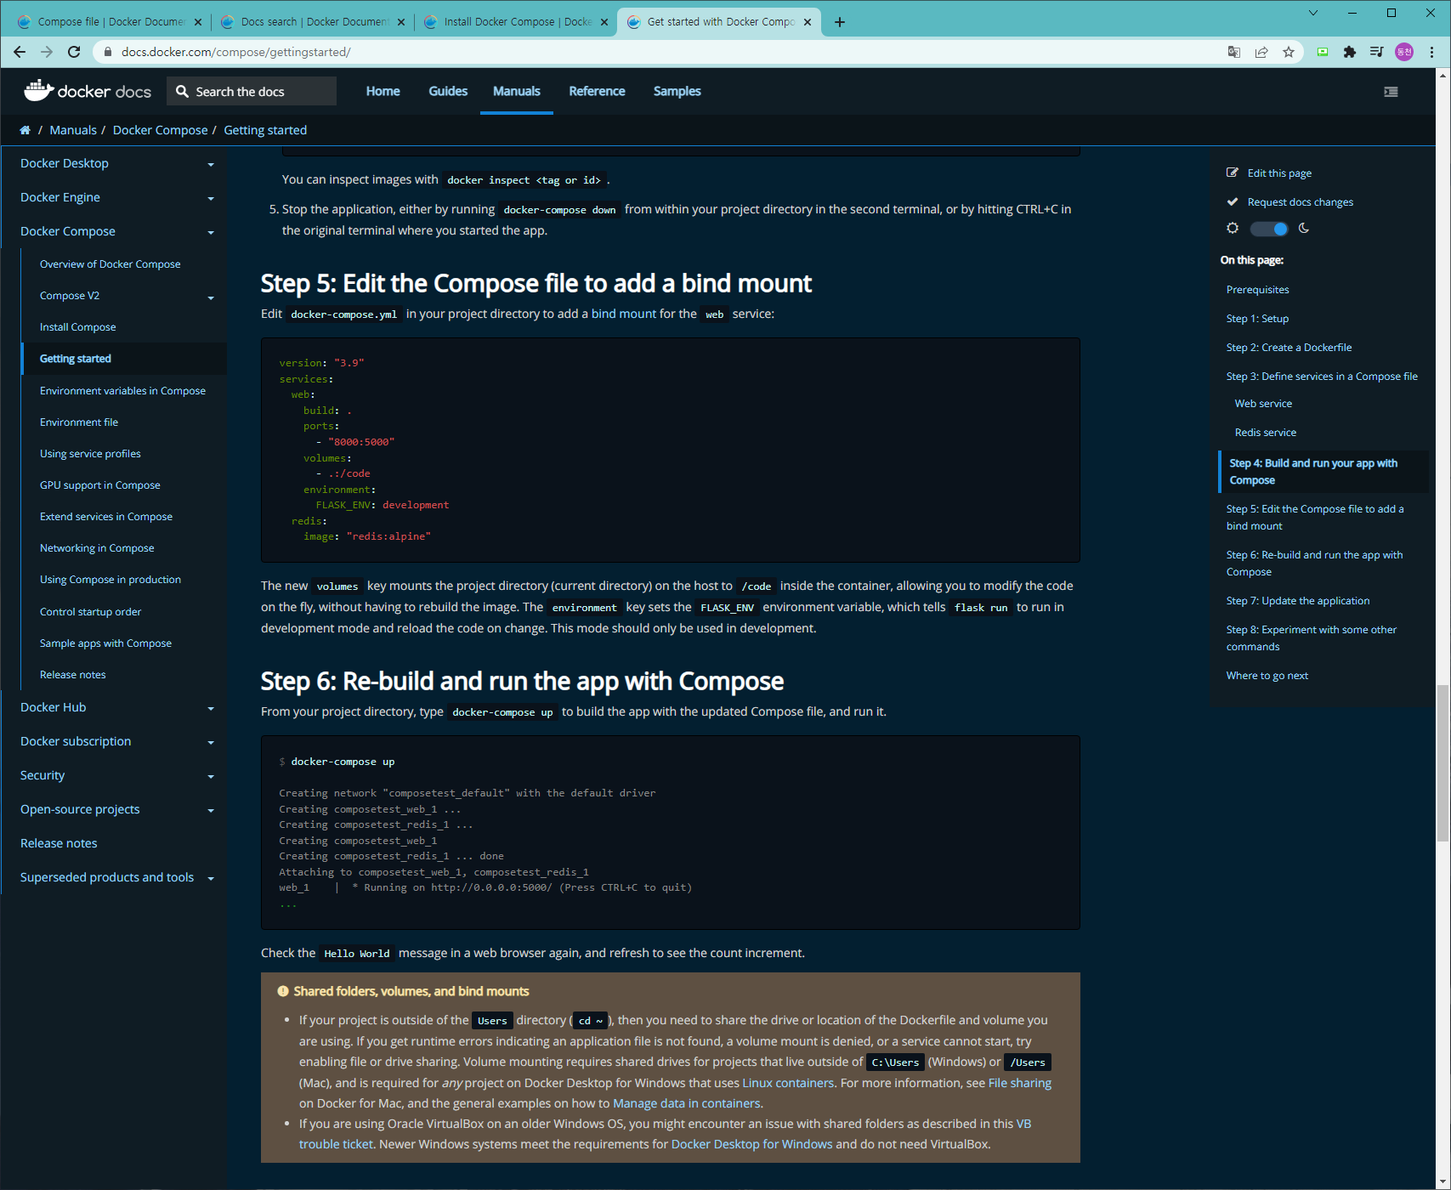Click the browser address bar URL
The image size is (1451, 1190).
[x=235, y=52]
